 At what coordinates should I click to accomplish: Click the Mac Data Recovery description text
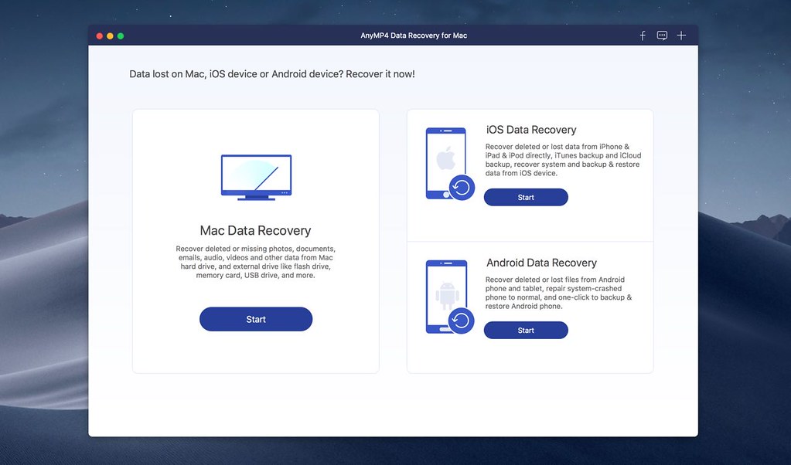[255, 262]
